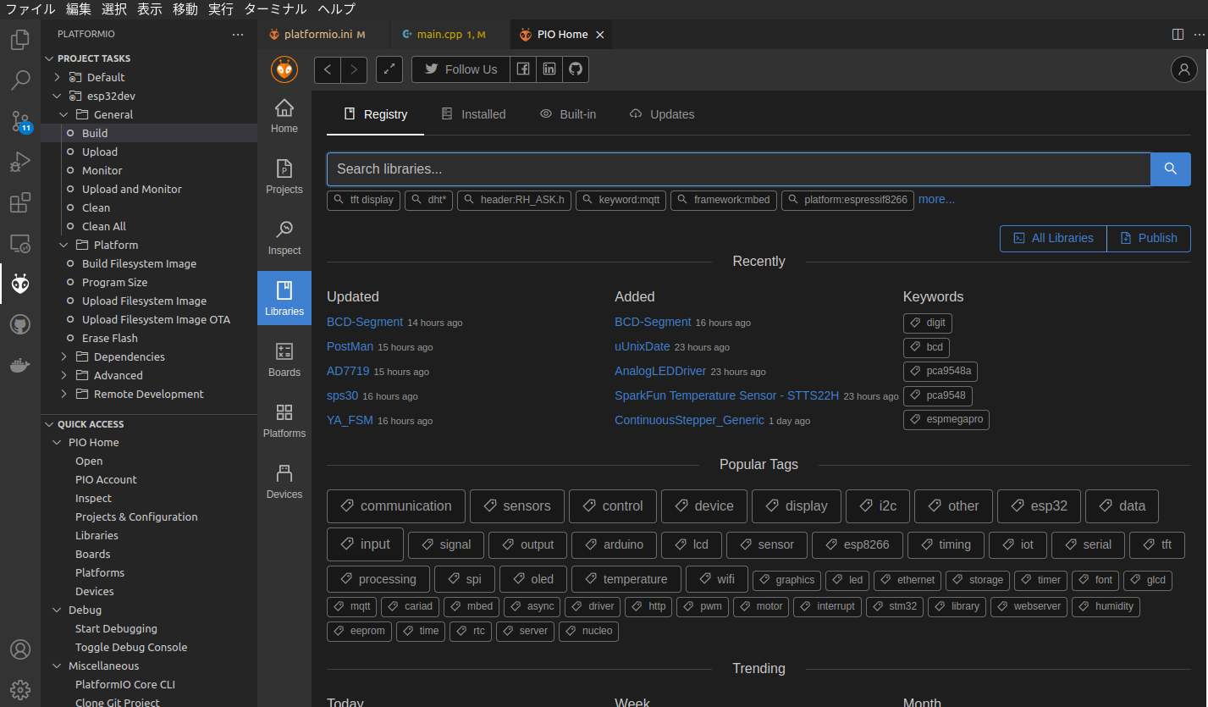Open the BCD-Segment library under Updated
The image size is (1208, 707).
[365, 322]
